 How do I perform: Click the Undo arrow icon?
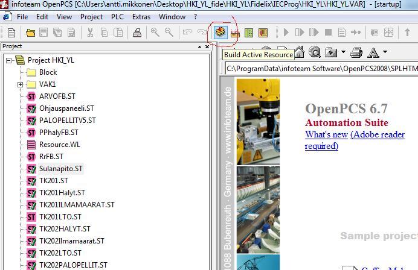(x=187, y=32)
